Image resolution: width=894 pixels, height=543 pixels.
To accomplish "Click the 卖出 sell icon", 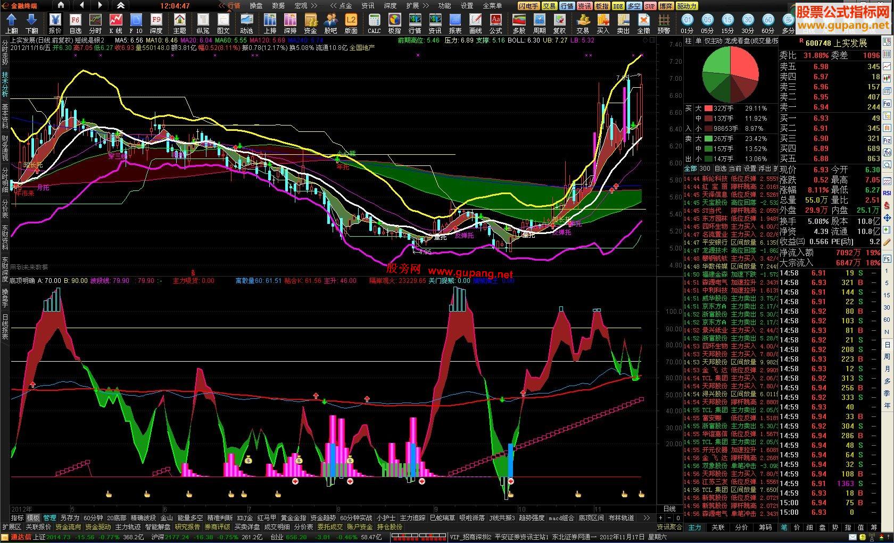I will pyautogui.click(x=623, y=23).
